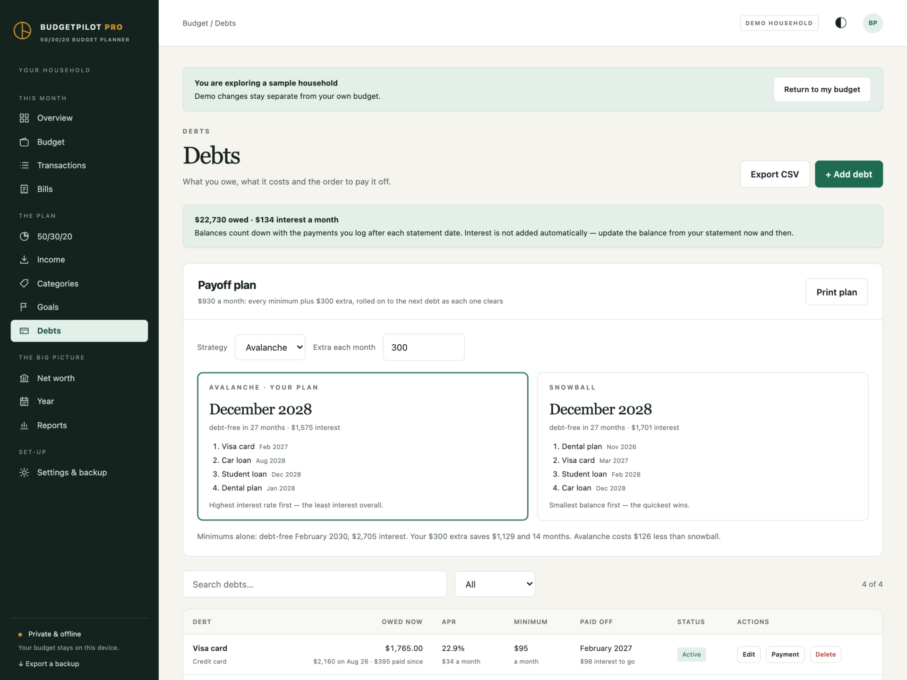Open the Transactions menu item
The width and height of the screenshot is (907, 680).
pos(79,165)
